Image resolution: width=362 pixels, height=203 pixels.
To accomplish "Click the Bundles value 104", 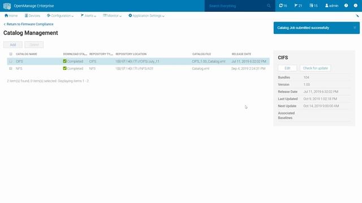I will [306, 77].
